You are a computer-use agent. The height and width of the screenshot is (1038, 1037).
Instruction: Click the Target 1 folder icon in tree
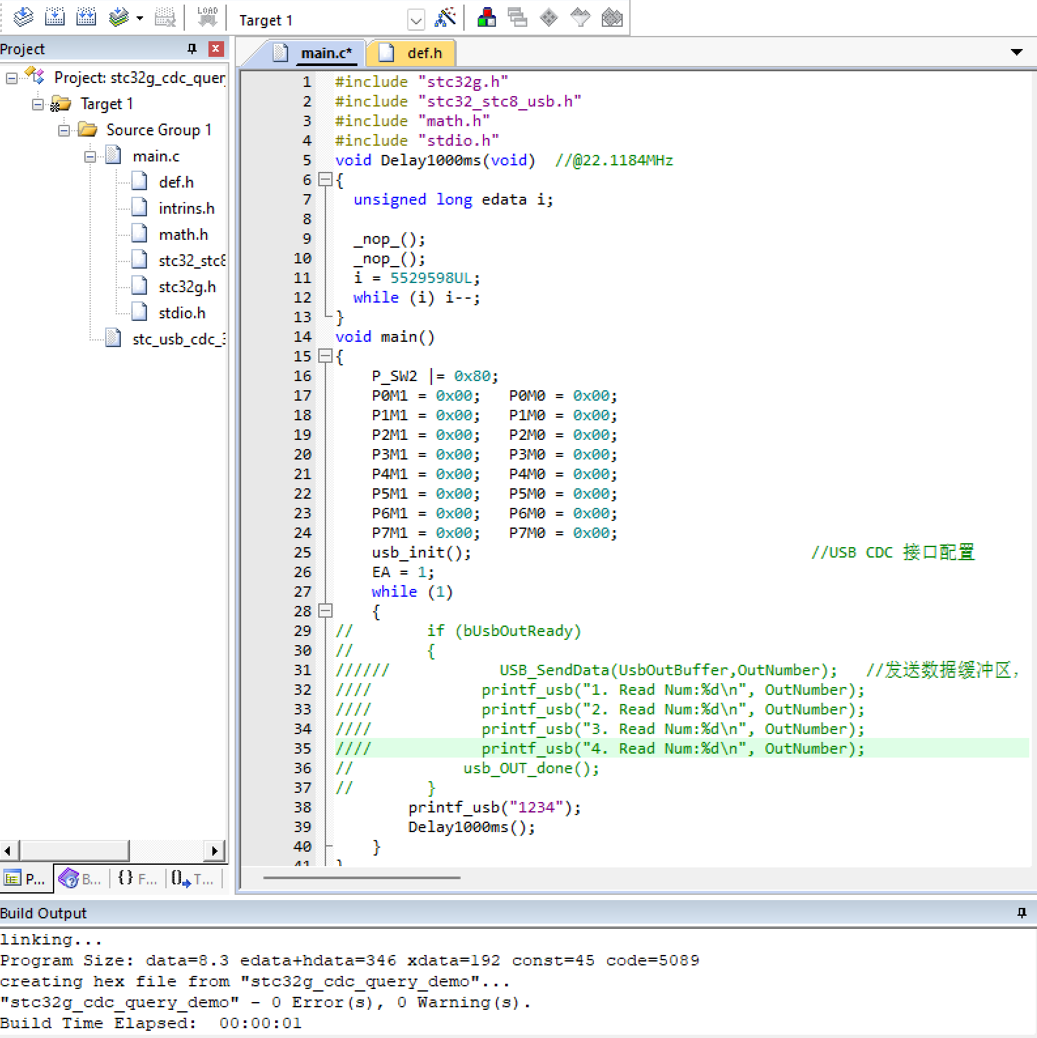61,104
